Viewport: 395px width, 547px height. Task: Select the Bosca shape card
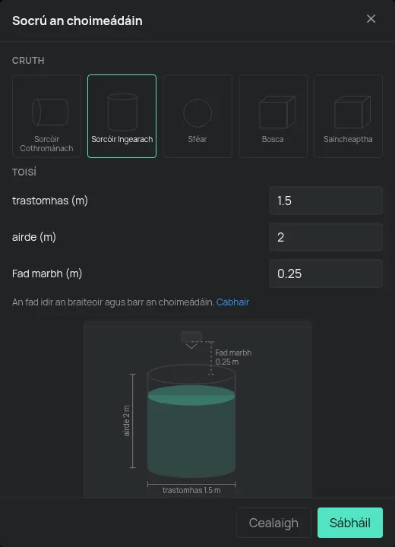[x=273, y=116]
